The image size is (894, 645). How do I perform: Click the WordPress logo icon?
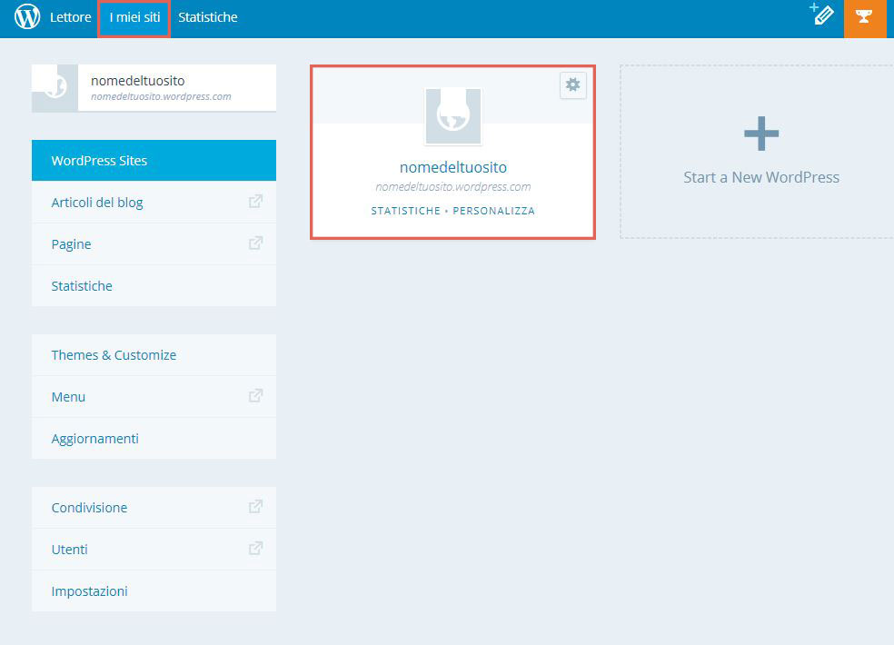click(x=26, y=16)
